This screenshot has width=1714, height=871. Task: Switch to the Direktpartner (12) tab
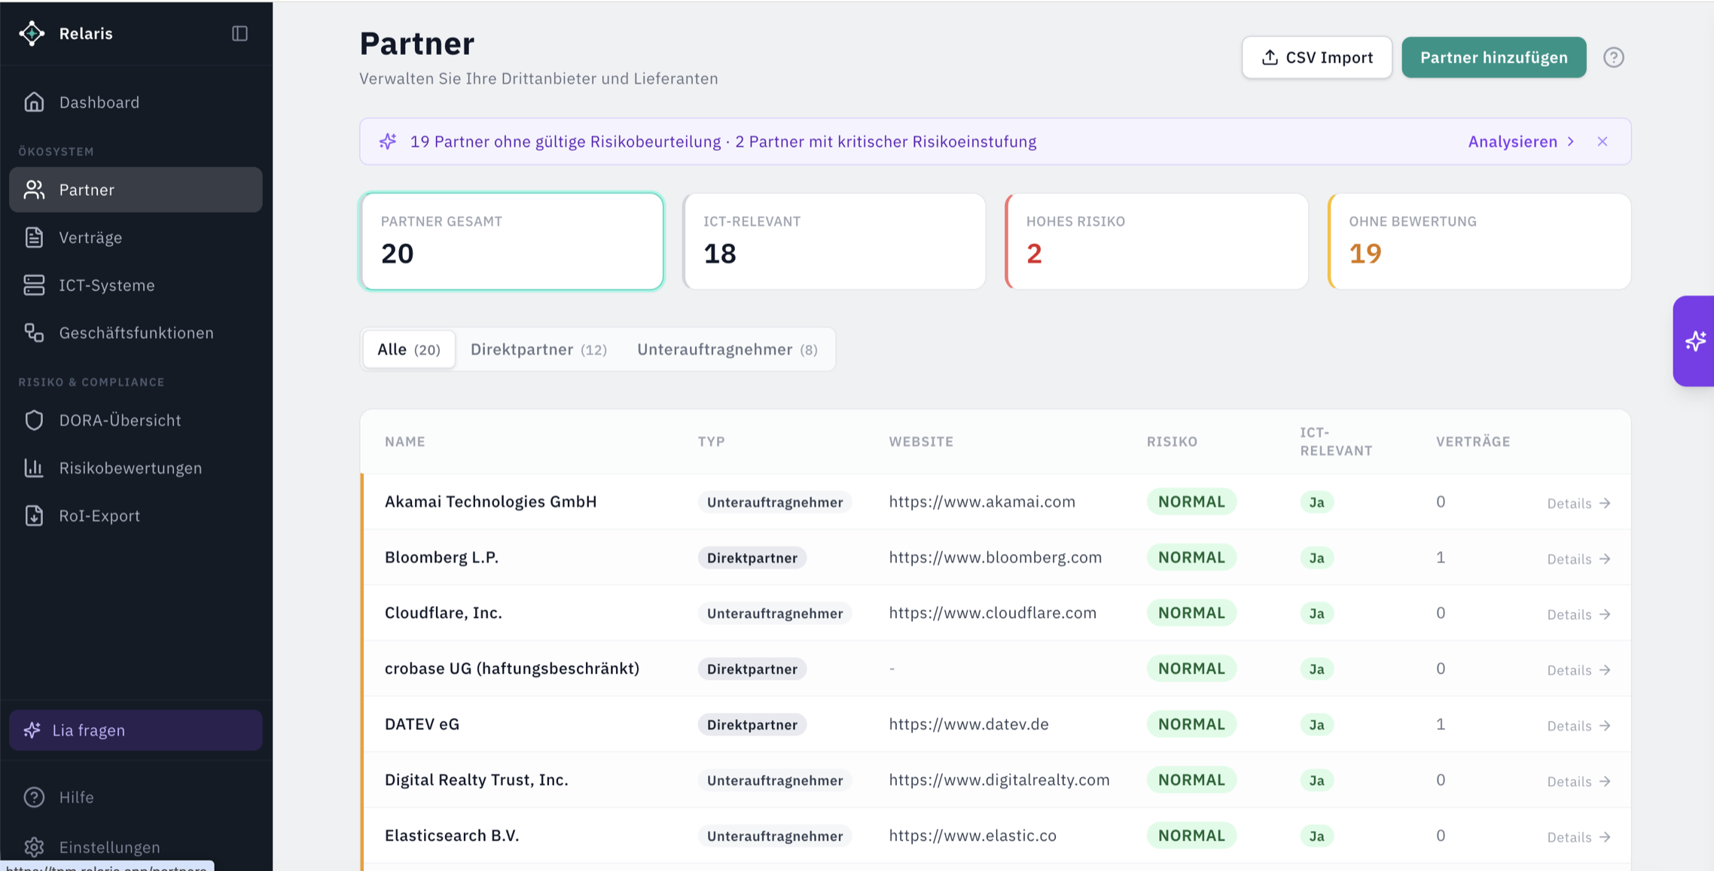tap(538, 349)
